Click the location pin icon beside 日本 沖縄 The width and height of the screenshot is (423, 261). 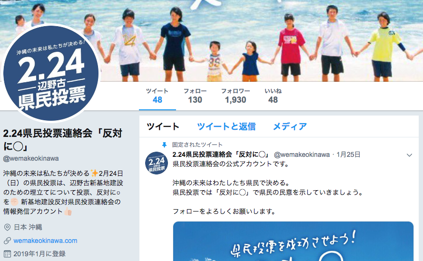(x=7, y=227)
